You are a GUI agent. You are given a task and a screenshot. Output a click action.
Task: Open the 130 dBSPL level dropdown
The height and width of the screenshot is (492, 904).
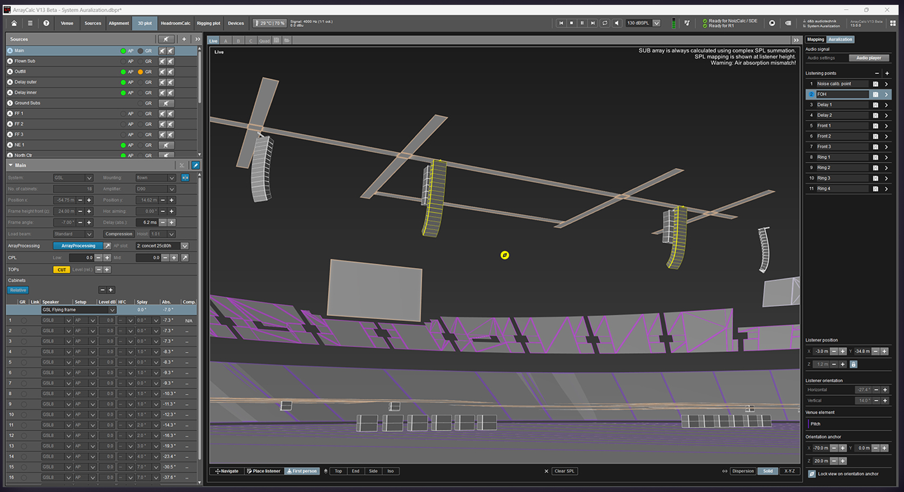657,23
